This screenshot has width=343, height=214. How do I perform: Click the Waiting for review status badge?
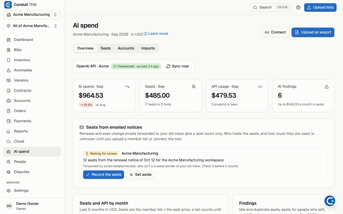[x=101, y=154]
